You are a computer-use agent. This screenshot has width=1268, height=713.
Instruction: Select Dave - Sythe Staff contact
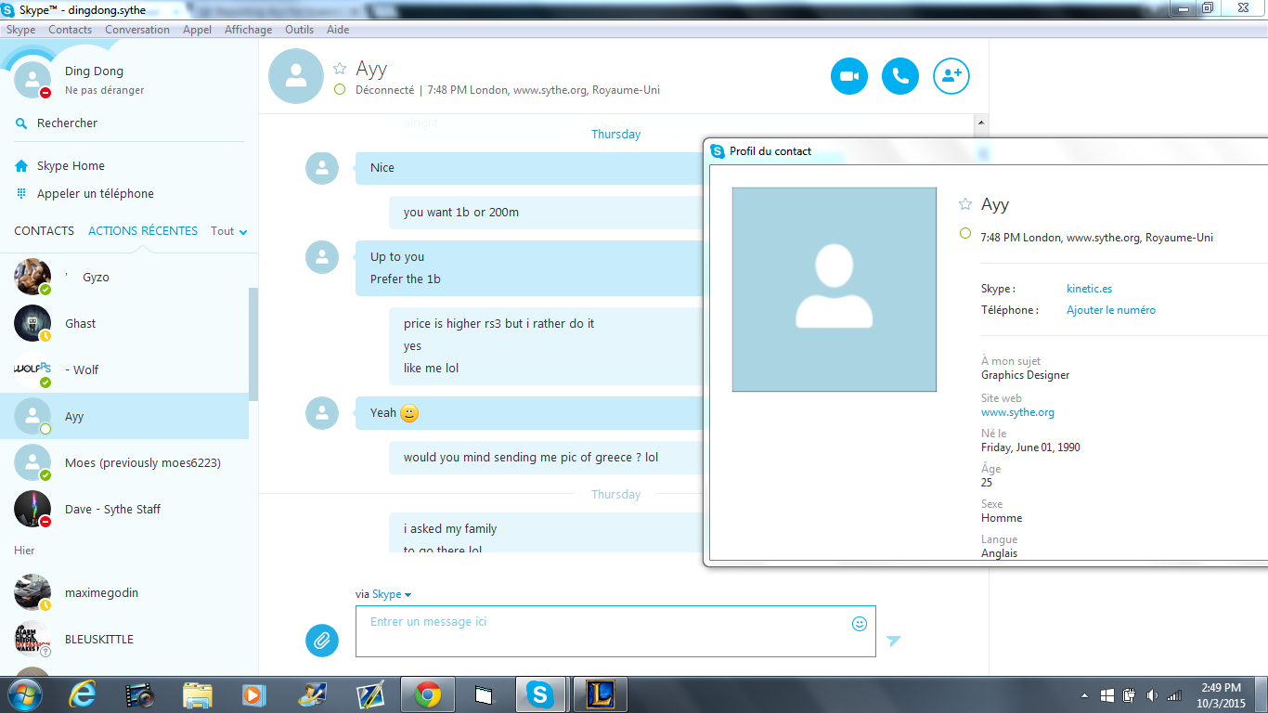pyautogui.click(x=124, y=509)
